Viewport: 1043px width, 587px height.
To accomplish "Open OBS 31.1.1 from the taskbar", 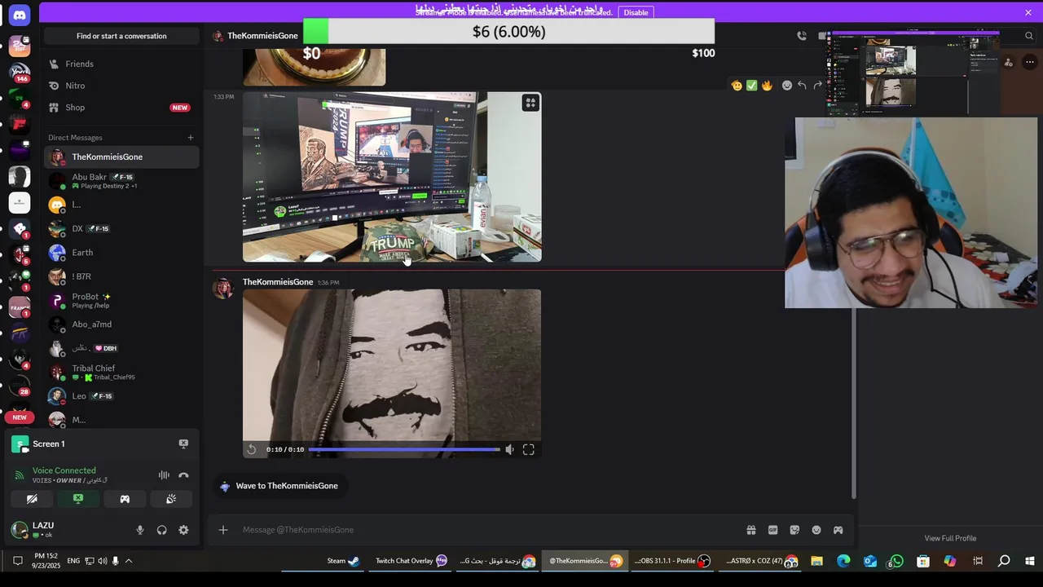I will coord(672,561).
